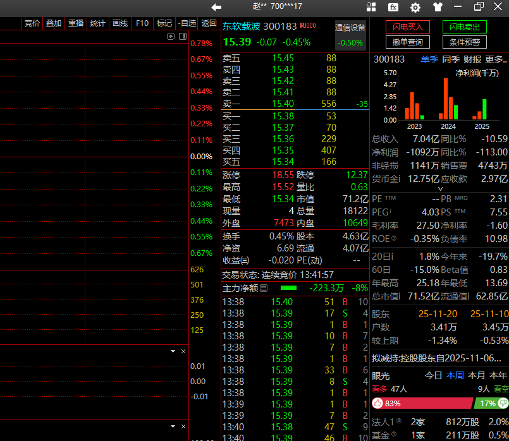Select the 单季 financial tab

point(429,59)
